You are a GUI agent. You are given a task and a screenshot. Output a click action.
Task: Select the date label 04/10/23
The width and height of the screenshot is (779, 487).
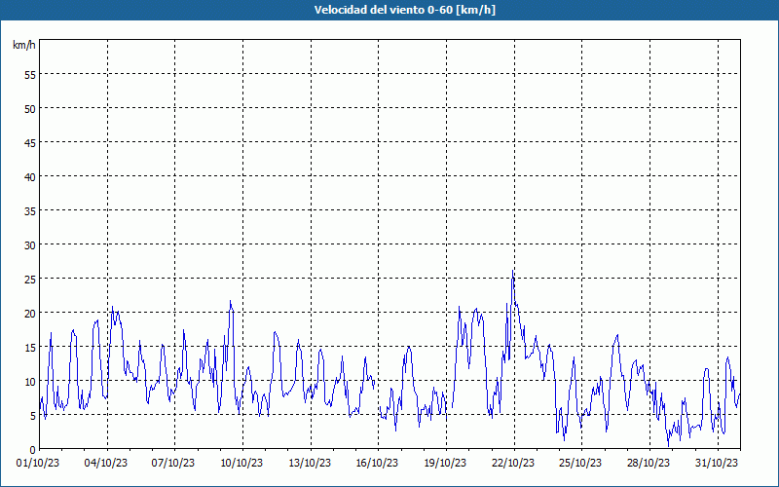[106, 463]
